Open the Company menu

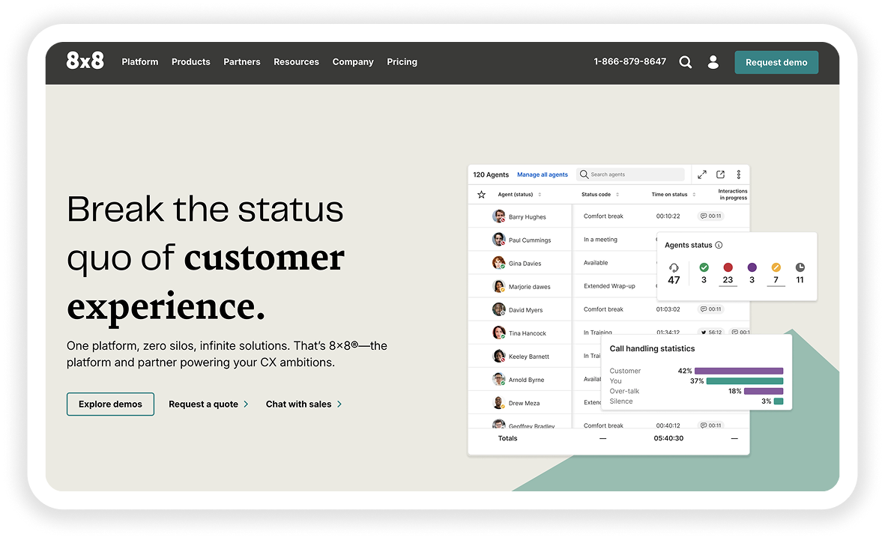[x=353, y=62]
